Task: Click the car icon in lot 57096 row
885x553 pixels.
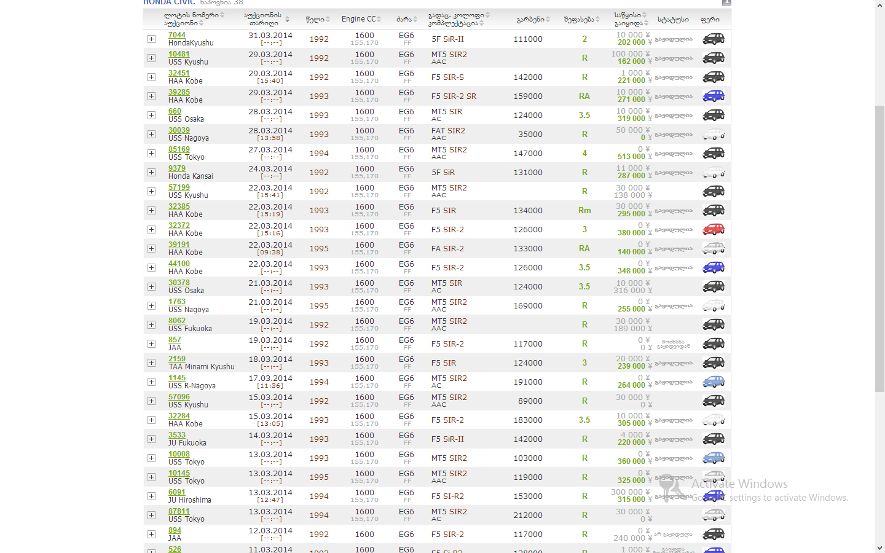Action: coord(714,401)
